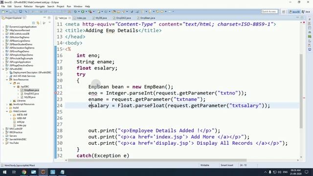Minimize the Project Explorer panel
This screenshot has width=313, height=176.
[x=45, y=18]
